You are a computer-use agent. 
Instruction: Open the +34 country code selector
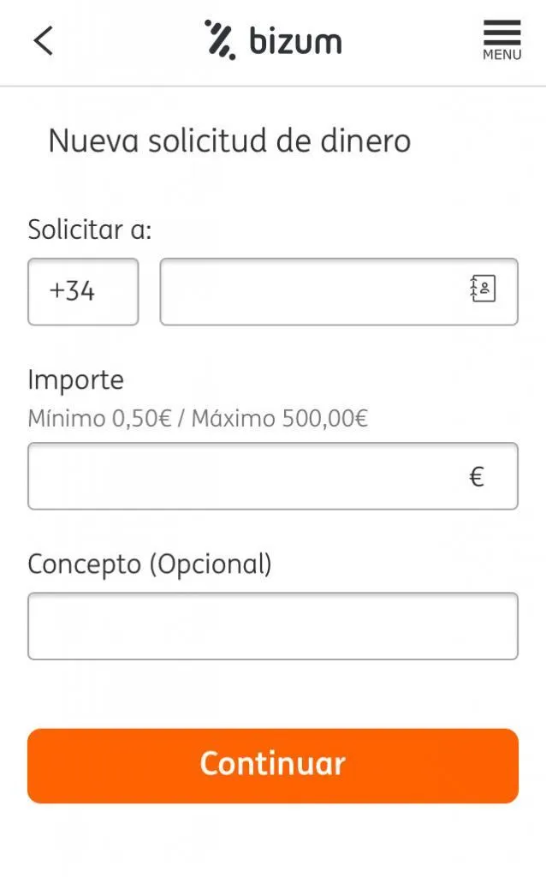[x=83, y=291]
